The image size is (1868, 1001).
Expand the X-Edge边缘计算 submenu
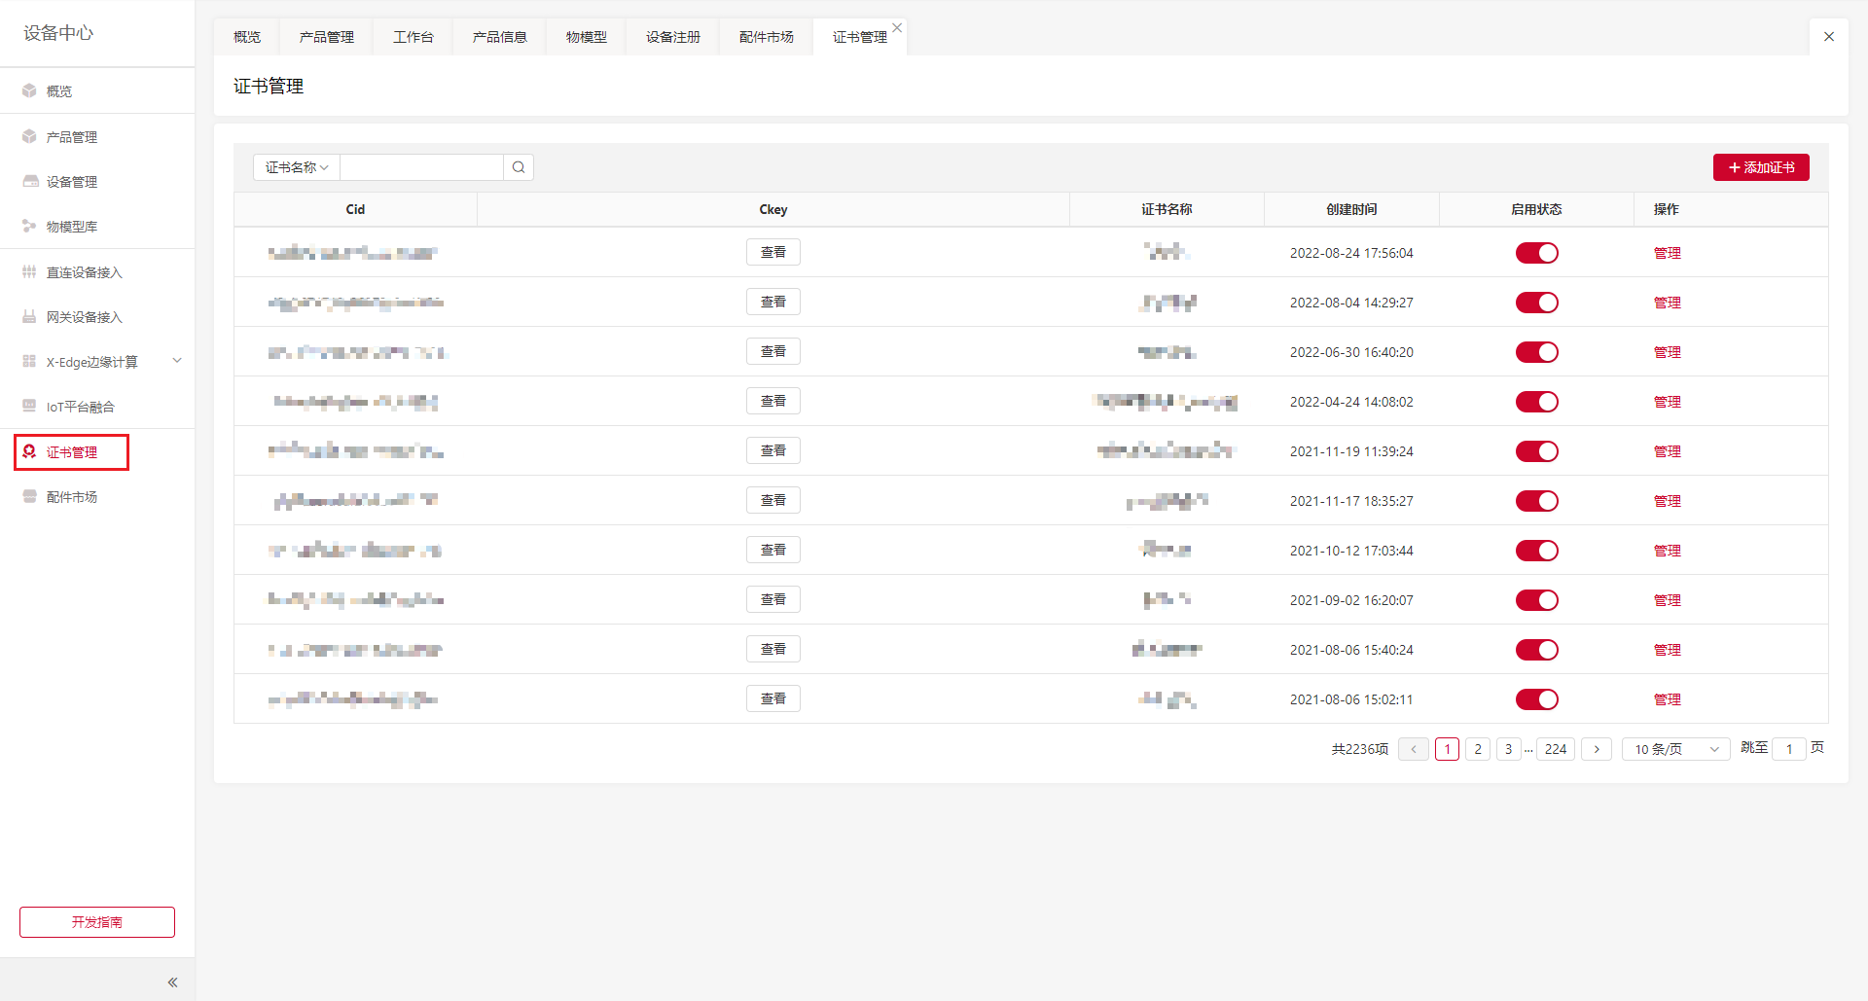176,361
